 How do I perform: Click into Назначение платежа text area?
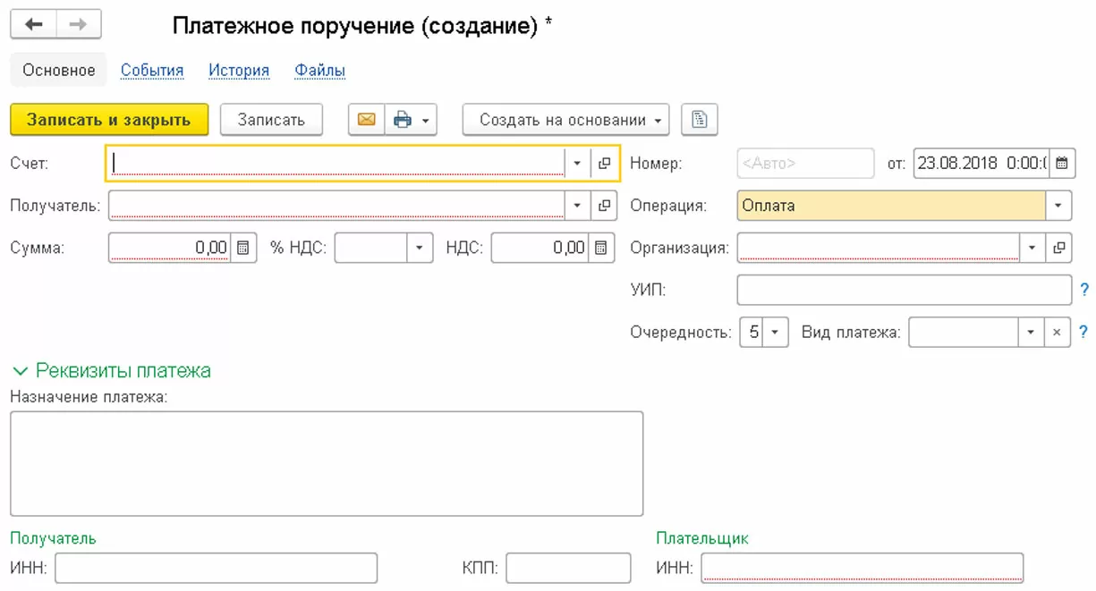(x=327, y=463)
